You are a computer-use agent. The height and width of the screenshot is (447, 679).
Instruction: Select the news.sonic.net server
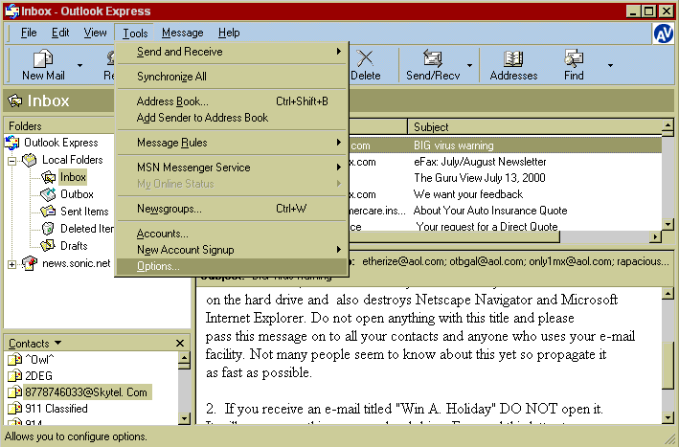tap(77, 263)
